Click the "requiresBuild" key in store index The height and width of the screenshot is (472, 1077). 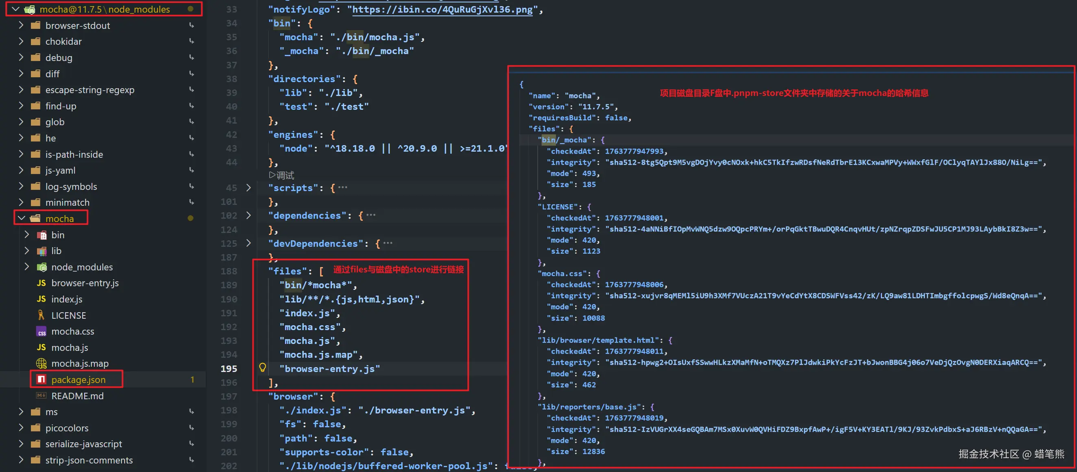pos(562,118)
